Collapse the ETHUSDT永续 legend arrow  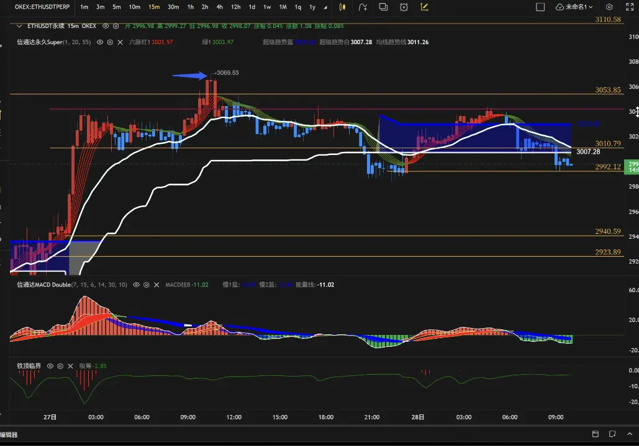click(x=20, y=27)
